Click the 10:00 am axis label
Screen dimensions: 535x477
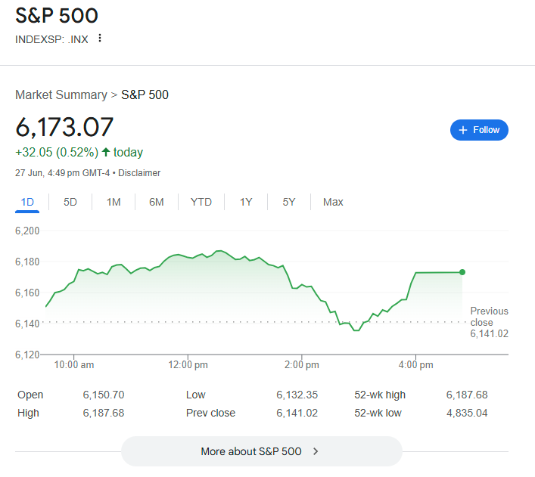click(x=73, y=365)
